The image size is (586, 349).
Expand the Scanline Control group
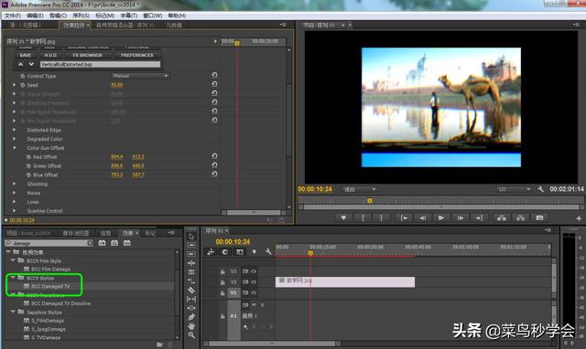point(15,211)
